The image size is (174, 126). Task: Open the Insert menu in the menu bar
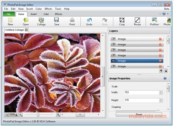(x=30, y=9)
